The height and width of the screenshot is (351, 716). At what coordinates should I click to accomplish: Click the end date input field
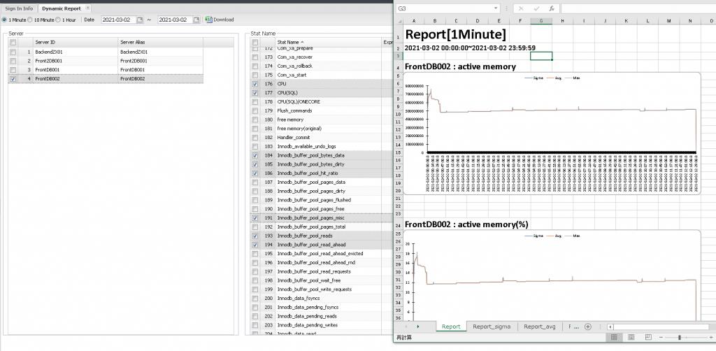point(174,20)
